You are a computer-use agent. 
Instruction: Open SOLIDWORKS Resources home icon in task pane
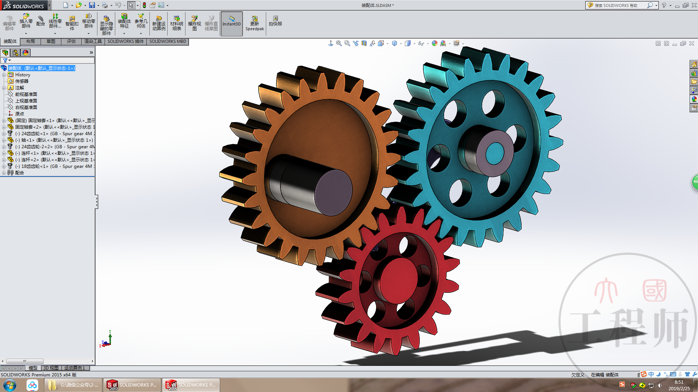tap(694, 64)
